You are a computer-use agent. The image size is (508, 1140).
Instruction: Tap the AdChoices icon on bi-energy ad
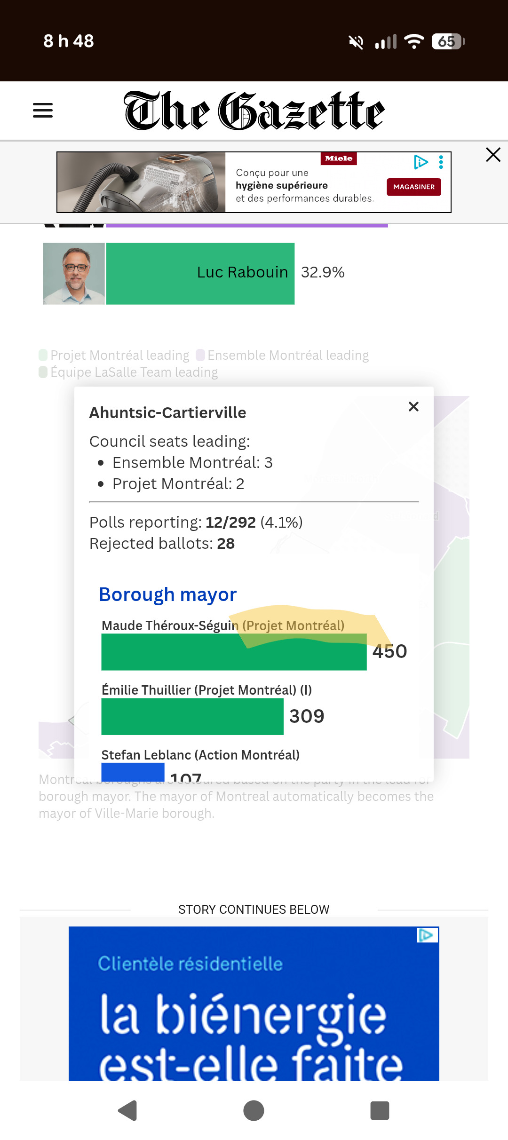click(428, 935)
